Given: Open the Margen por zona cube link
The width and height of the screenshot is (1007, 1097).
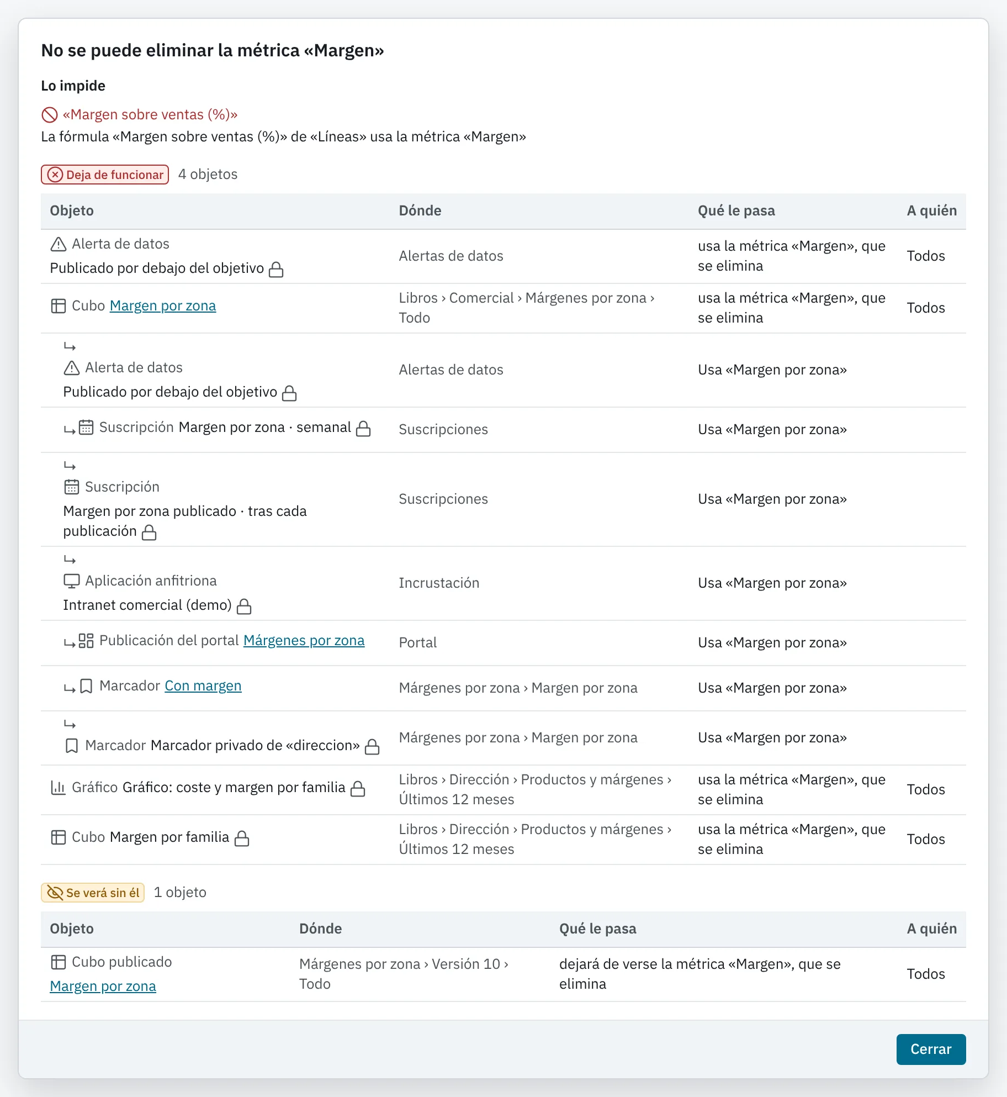Looking at the screenshot, I should click(x=163, y=305).
